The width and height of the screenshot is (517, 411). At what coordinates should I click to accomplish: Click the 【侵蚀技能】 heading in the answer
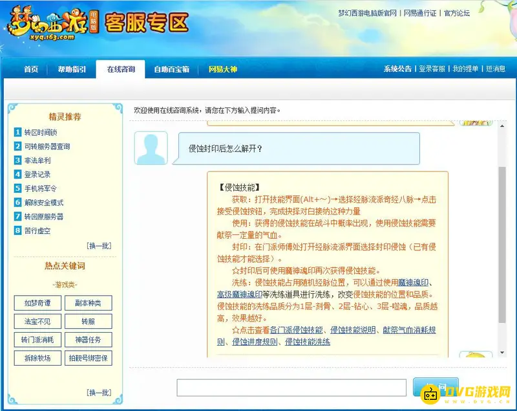pos(239,188)
